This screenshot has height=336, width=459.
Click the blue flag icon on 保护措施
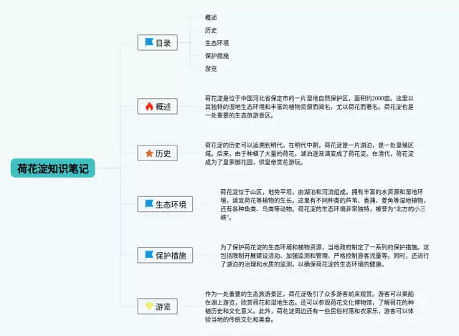point(149,255)
